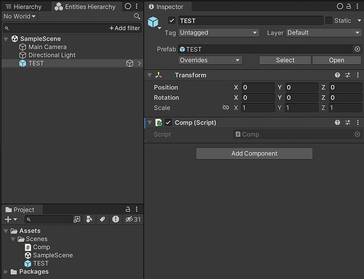The image size is (364, 279).
Task: Click the Scale X value field
Action: pyautogui.click(x=258, y=108)
